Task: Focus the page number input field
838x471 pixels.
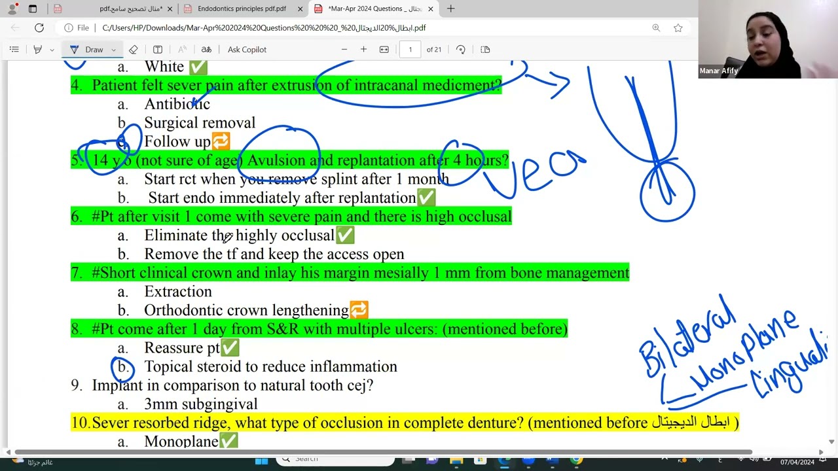Action: (x=410, y=50)
